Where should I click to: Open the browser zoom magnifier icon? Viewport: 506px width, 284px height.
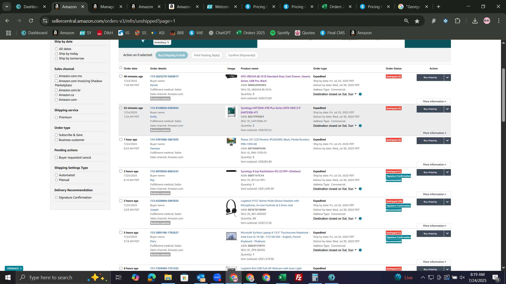pyautogui.click(x=406, y=21)
